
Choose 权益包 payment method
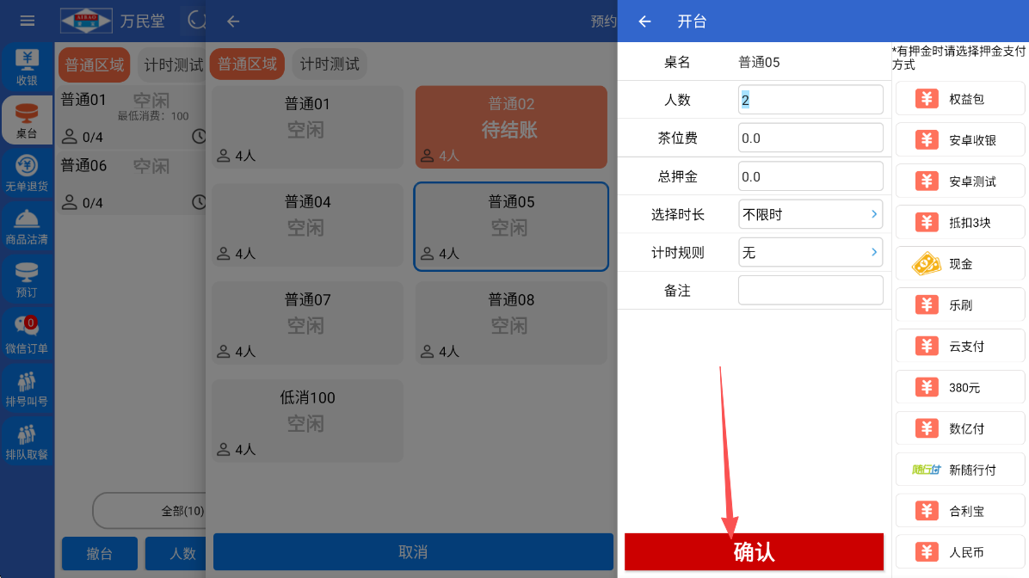pos(960,99)
